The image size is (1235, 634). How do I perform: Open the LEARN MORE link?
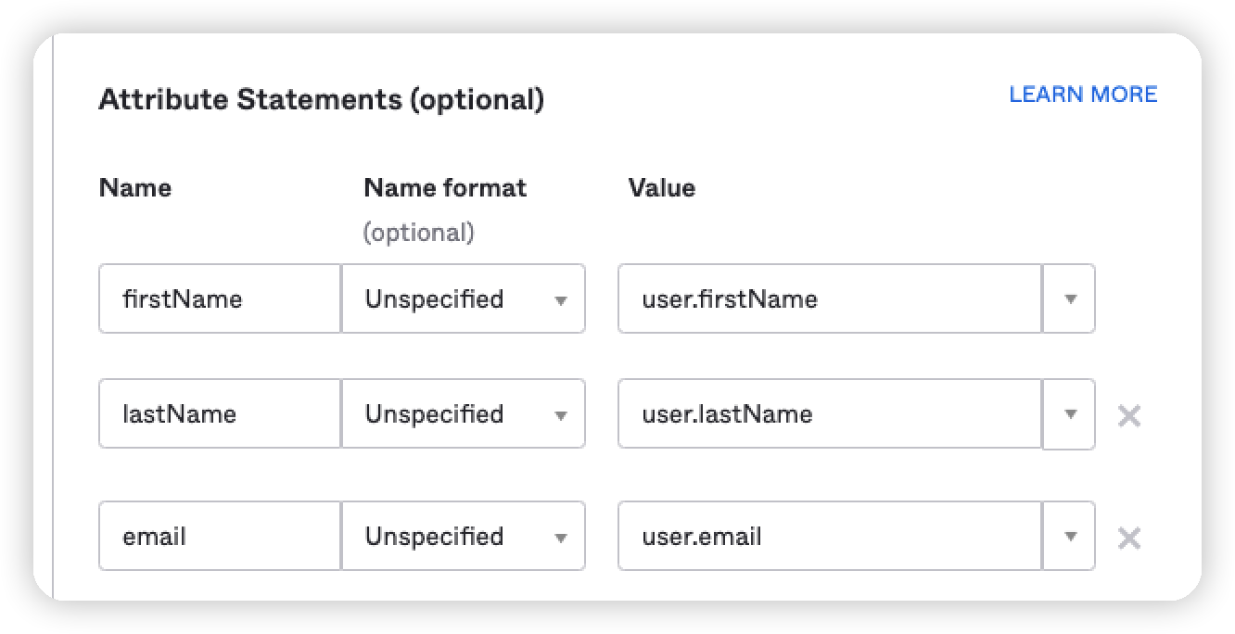(x=1083, y=95)
